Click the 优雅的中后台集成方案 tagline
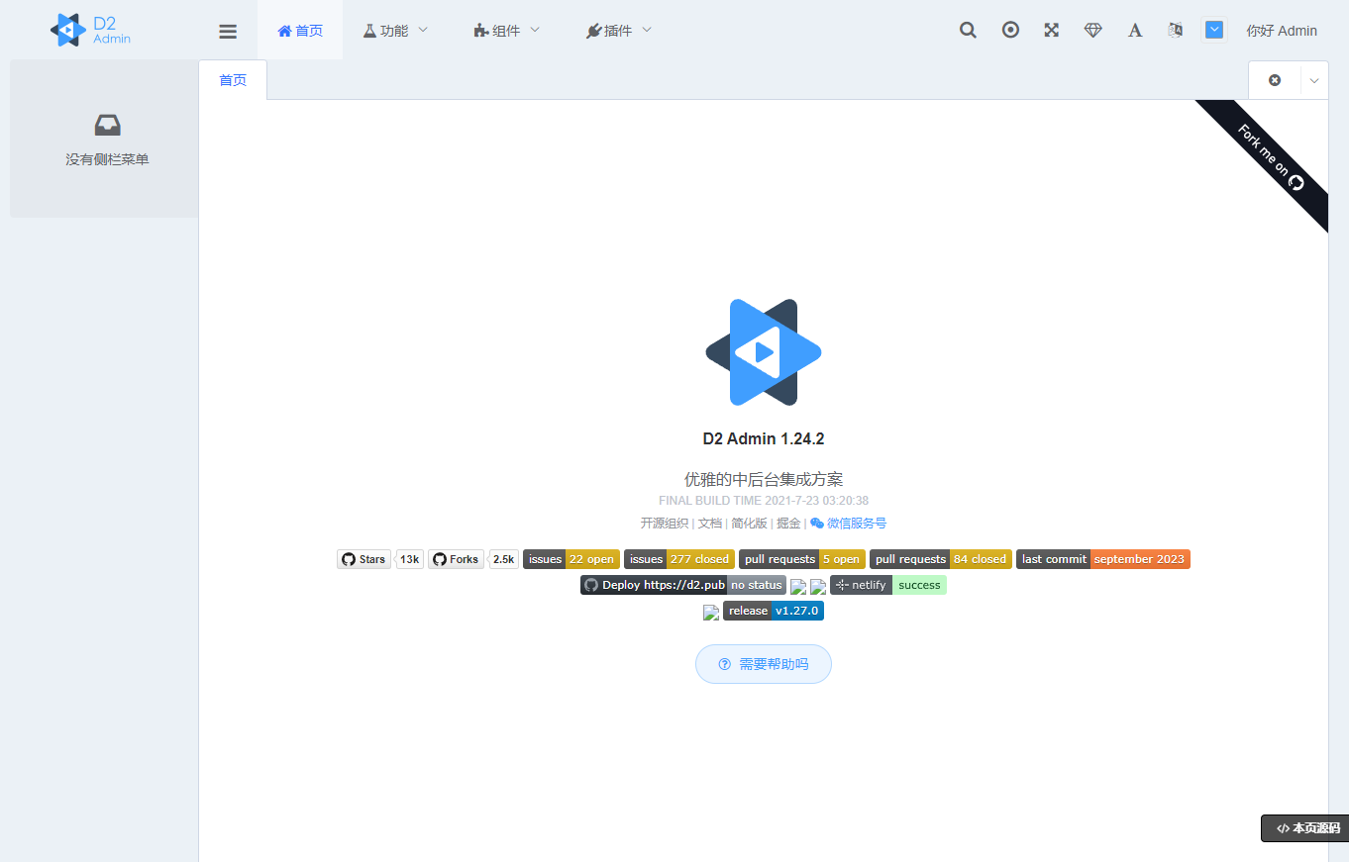This screenshot has width=1349, height=862. (x=764, y=479)
